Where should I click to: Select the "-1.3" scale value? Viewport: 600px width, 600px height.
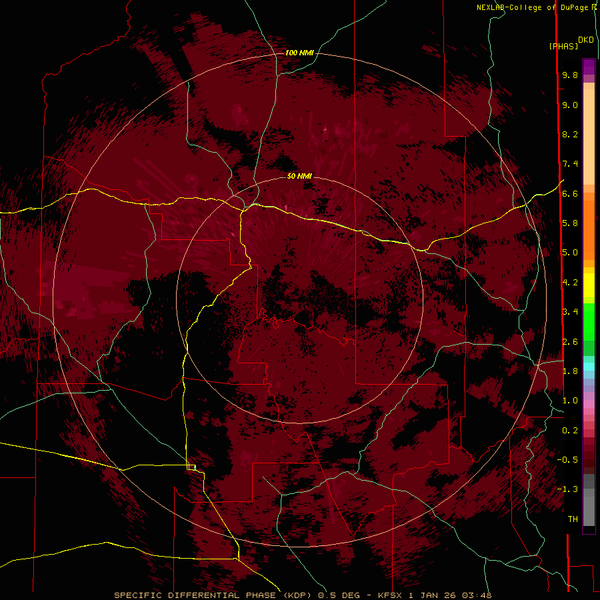tap(567, 490)
